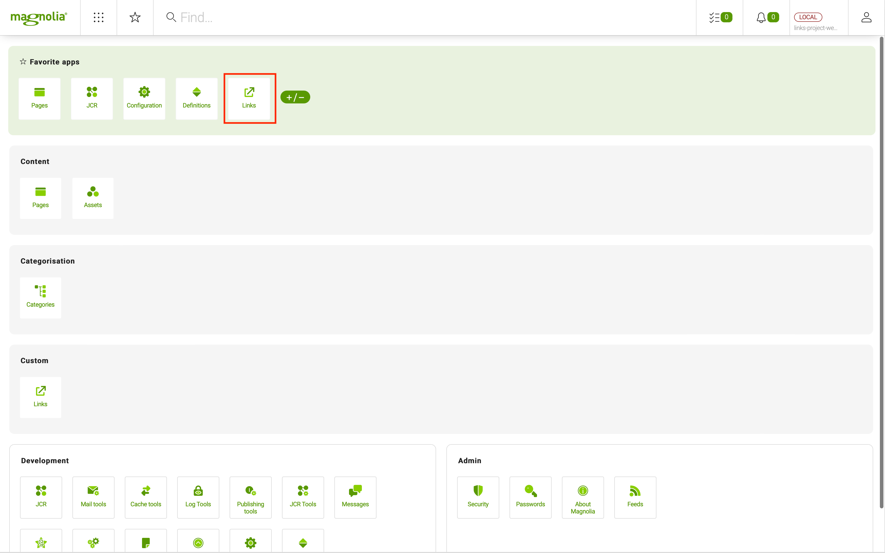Open the Feeds app

point(635,497)
